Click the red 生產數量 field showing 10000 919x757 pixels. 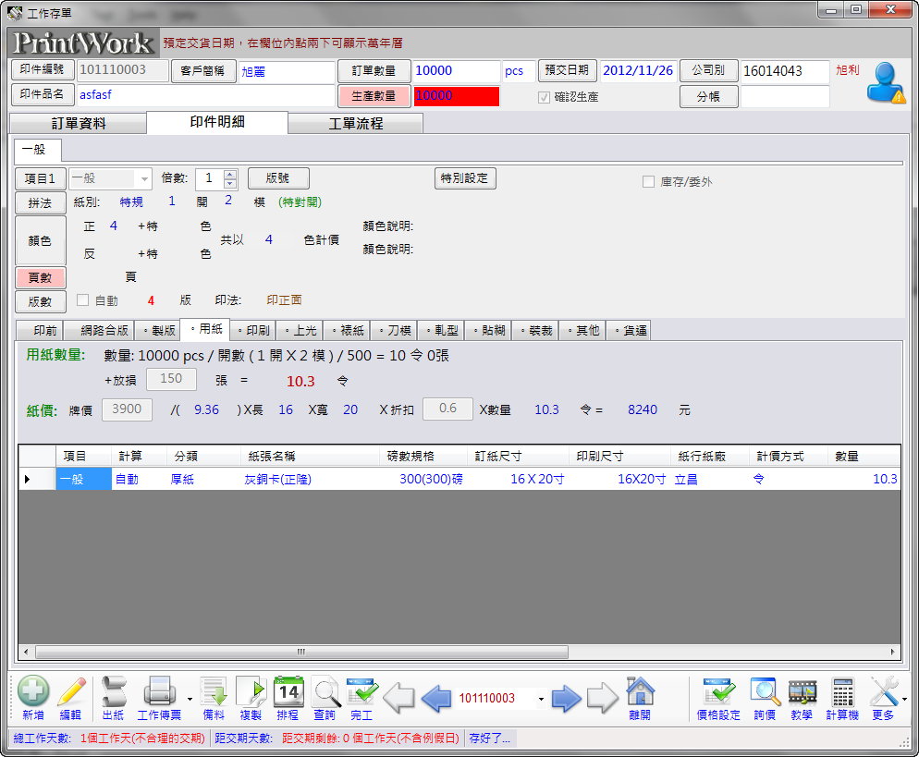click(x=457, y=96)
